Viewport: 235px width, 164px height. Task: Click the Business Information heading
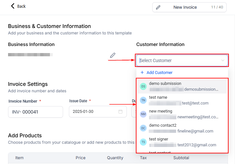tap(31, 44)
